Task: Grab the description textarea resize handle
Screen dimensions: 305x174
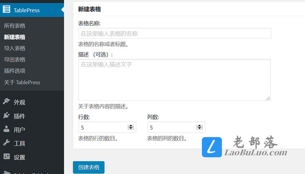Action: pos(268,98)
